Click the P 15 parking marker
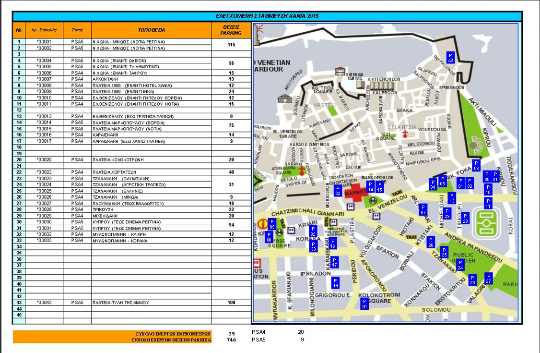The height and width of the screenshot is (353, 540). point(379,187)
